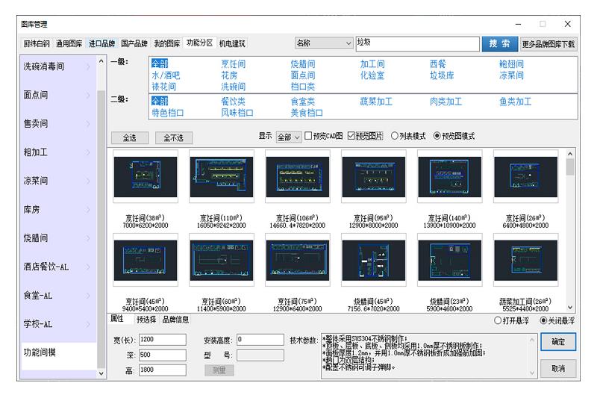Select the 烧腊间(45㎡) thumbnail
The height and width of the screenshot is (398, 597).
[x=374, y=260]
